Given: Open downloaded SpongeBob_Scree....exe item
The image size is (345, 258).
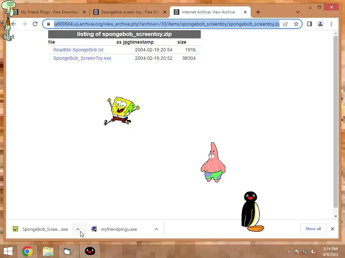Looking at the screenshot, I should (x=41, y=229).
